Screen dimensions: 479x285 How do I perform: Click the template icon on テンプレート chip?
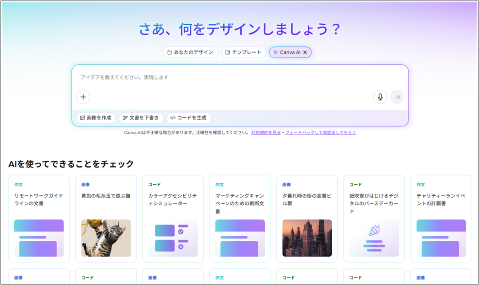(227, 52)
